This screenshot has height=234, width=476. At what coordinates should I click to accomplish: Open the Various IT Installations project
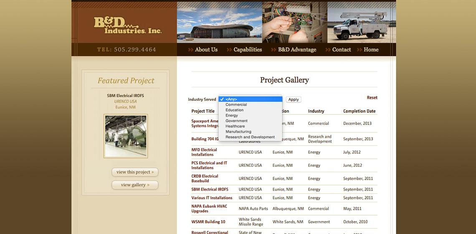212,198
